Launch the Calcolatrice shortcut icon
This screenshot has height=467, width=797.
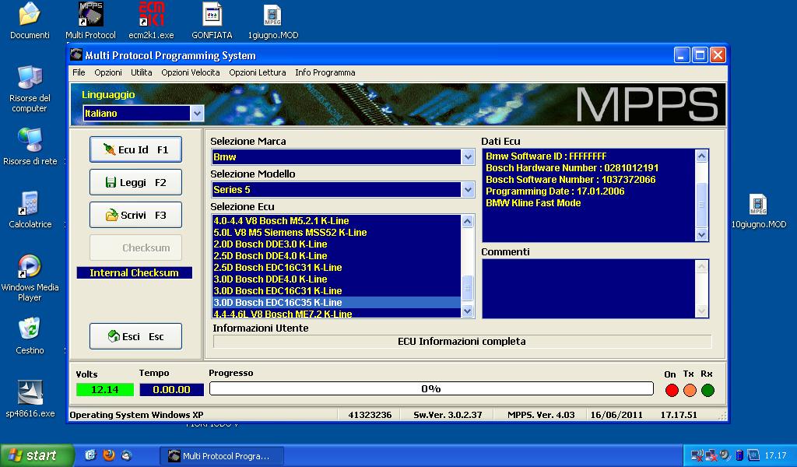[30, 203]
